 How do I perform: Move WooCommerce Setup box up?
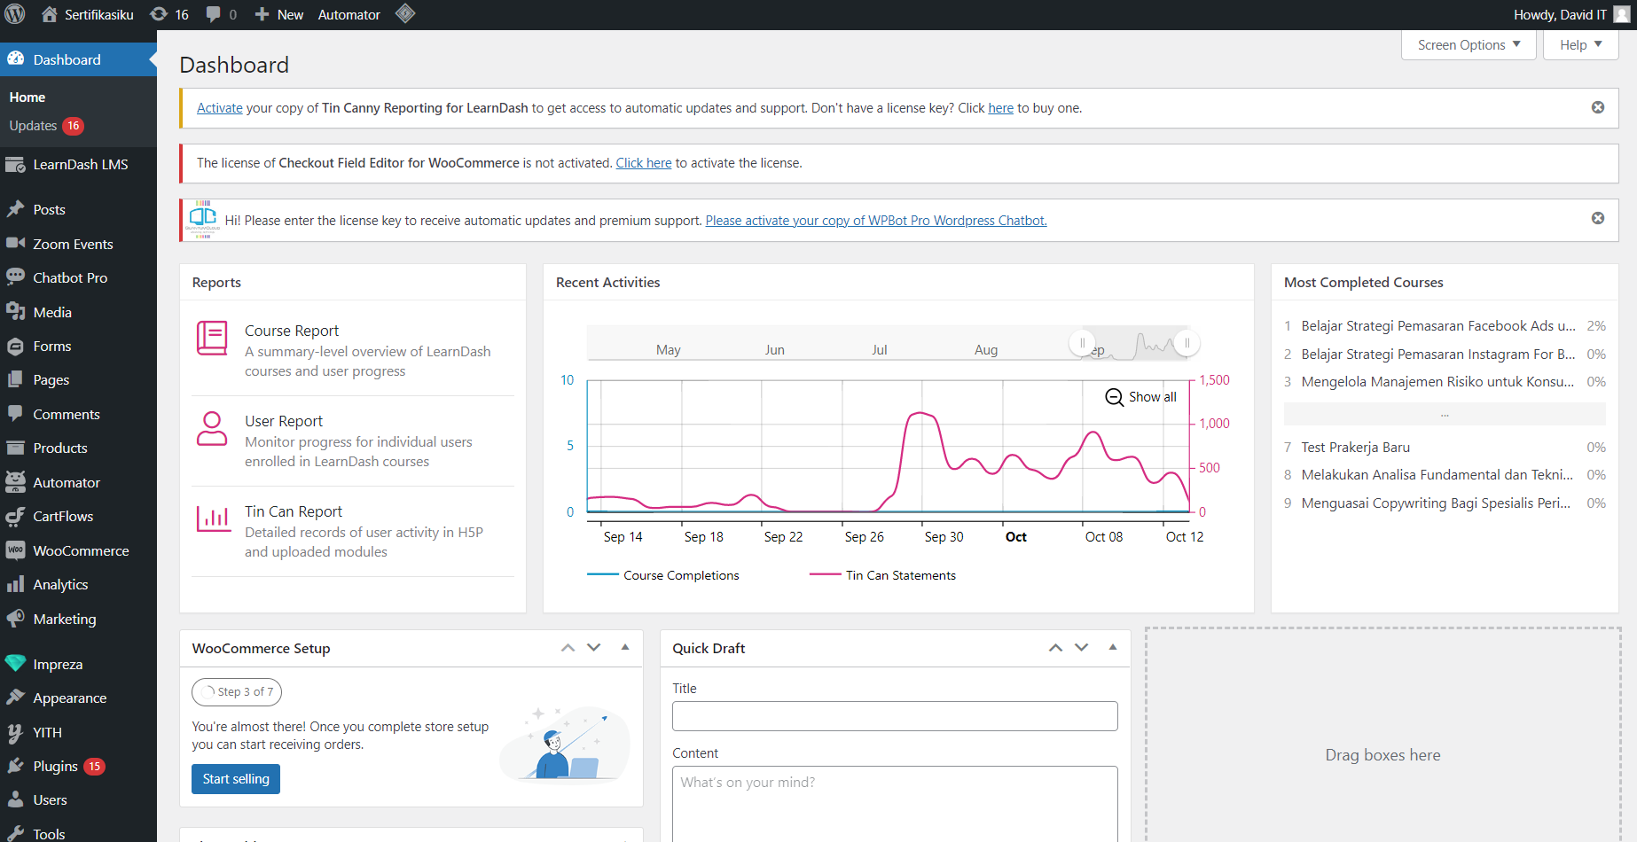(x=568, y=648)
